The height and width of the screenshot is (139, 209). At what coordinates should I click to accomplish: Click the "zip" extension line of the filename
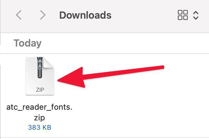coord(40,117)
